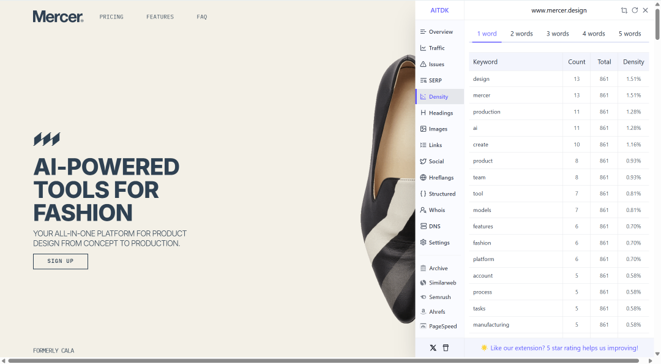
Task: Open the Images sidebar icon
Action: (424, 129)
